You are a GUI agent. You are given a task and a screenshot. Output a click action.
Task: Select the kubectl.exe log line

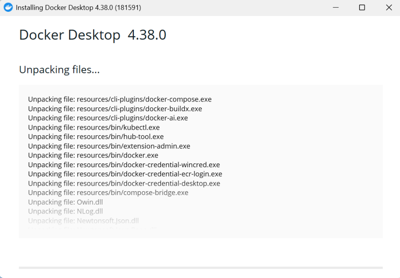[94, 127]
